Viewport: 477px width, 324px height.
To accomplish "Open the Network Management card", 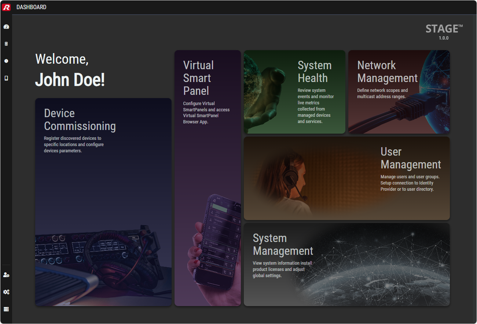I will pyautogui.click(x=399, y=92).
